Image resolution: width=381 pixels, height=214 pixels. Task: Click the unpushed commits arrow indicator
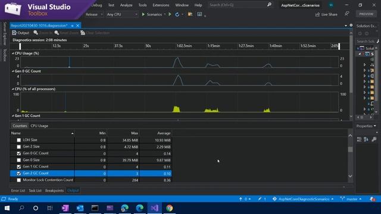click(245, 199)
